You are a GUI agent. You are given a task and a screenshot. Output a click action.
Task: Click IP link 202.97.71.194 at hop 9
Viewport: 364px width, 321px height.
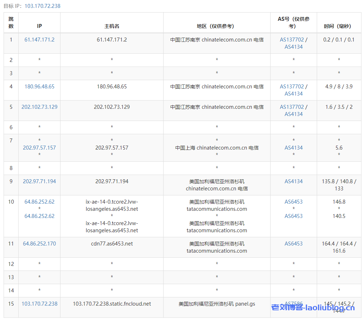39,181
